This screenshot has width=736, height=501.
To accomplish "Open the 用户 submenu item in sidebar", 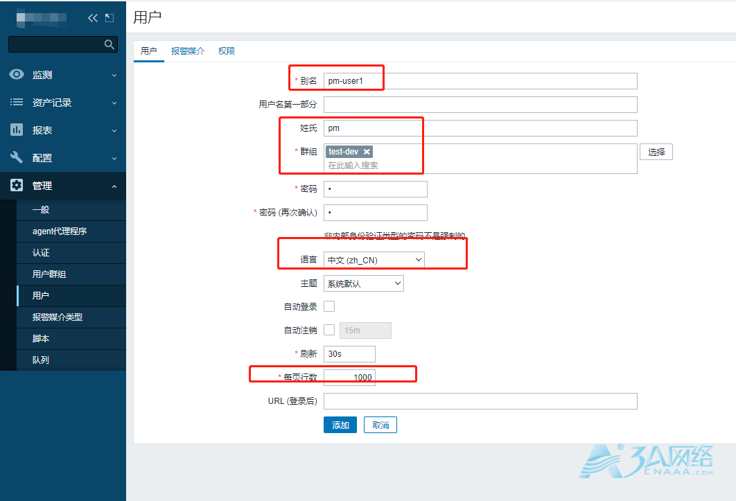I will point(71,296).
